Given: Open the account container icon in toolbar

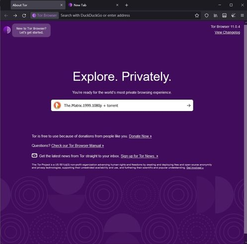Looking at the screenshot, I should [x=224, y=15].
